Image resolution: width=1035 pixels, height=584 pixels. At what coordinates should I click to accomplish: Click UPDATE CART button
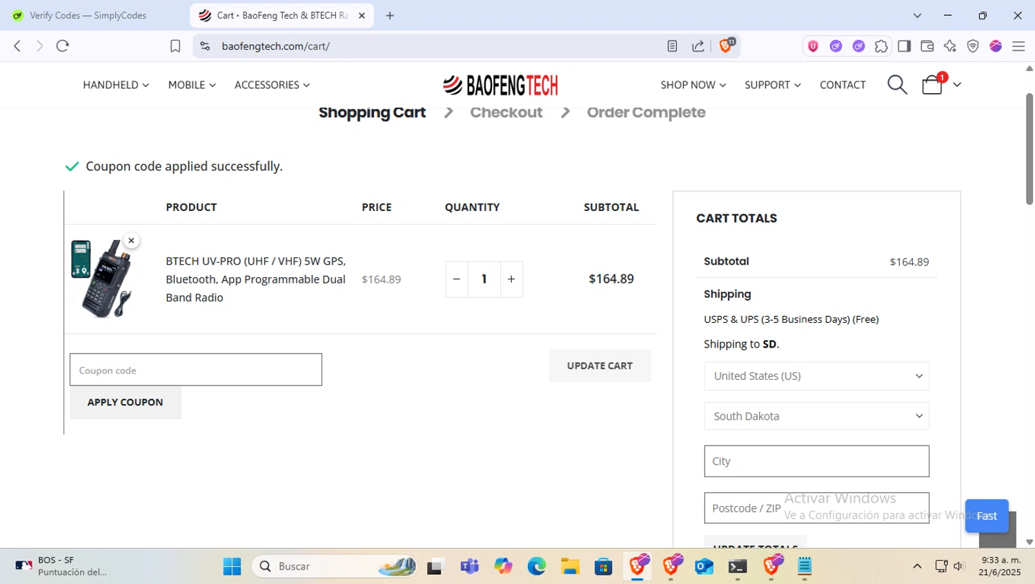(x=600, y=365)
